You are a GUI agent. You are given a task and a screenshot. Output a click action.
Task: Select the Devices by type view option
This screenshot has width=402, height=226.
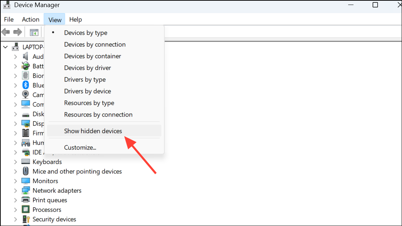tap(85, 33)
